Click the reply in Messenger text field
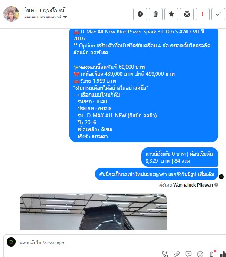 115,243
